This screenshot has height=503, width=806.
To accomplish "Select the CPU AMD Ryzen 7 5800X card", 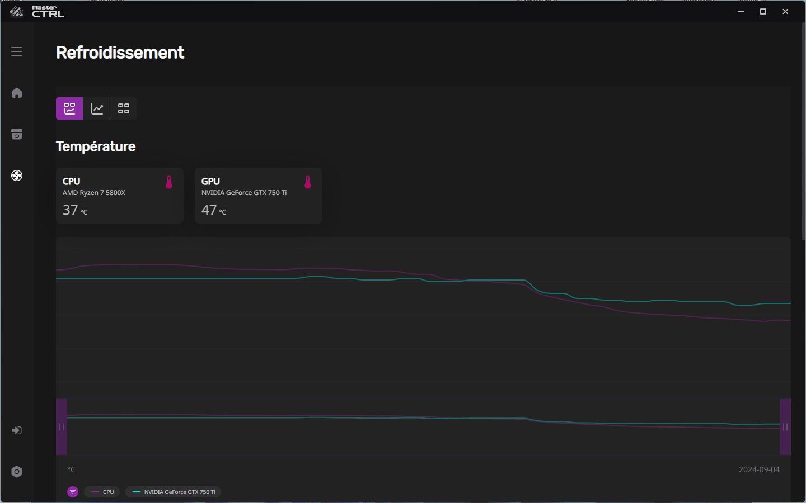I will coord(120,196).
